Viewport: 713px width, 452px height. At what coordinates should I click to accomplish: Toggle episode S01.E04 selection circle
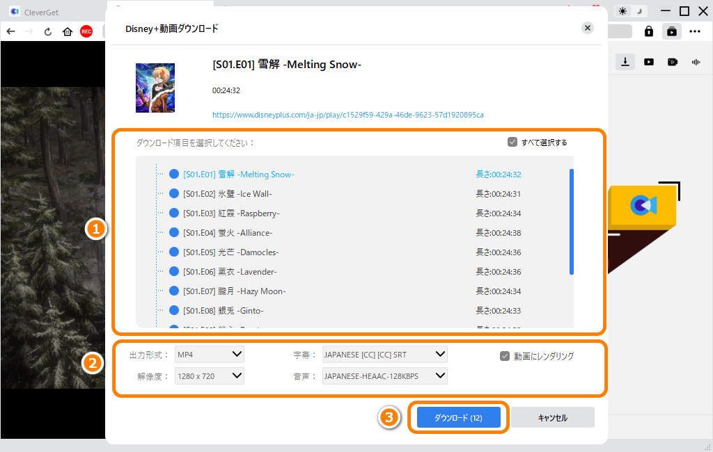[173, 232]
